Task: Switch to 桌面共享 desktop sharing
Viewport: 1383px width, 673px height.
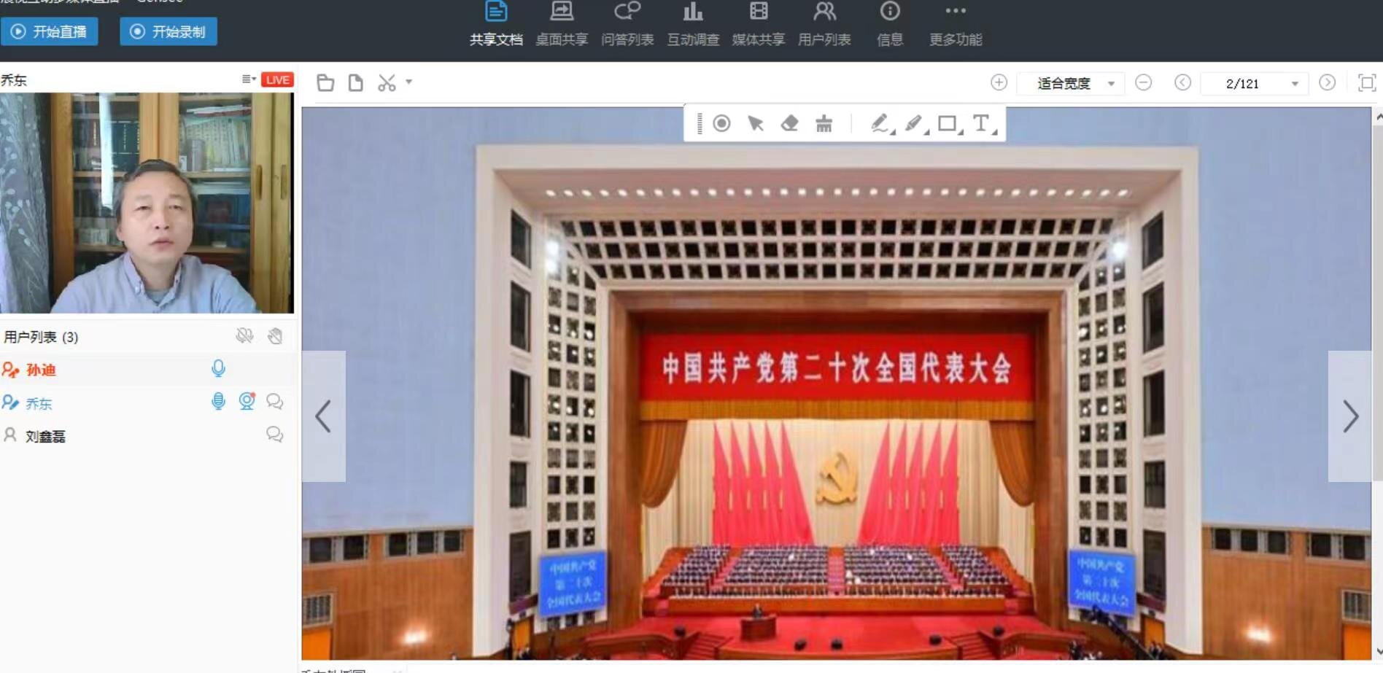Action: pos(562,25)
